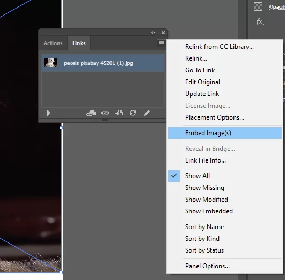Choose Embed Image(s) from menu
The image size is (285, 280).
[225, 133]
